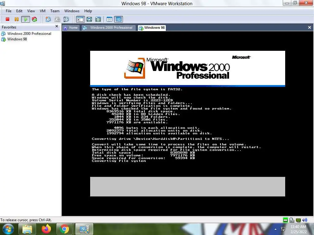Open the Team menu
314x235 pixels.
pyautogui.click(x=55, y=11)
